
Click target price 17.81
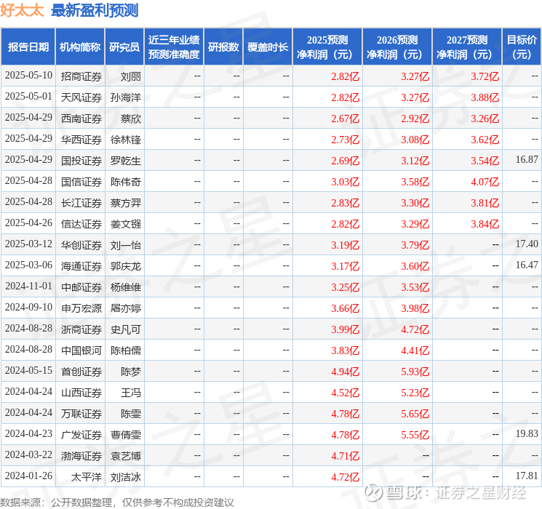coord(527,476)
